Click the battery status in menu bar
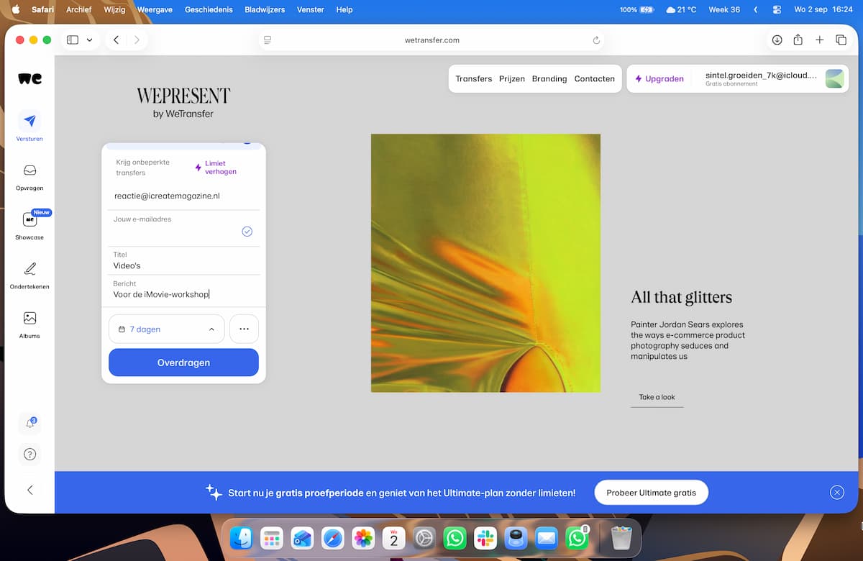Screen dimensions: 863x561 [x=637, y=9]
